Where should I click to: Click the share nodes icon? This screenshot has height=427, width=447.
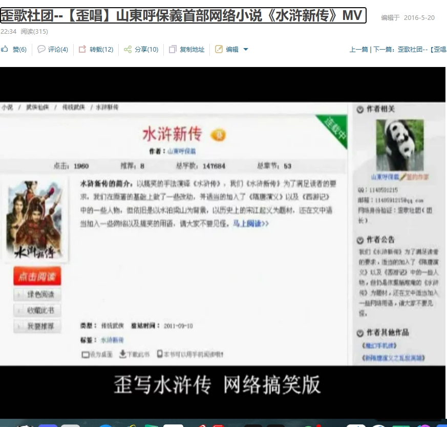pos(127,49)
